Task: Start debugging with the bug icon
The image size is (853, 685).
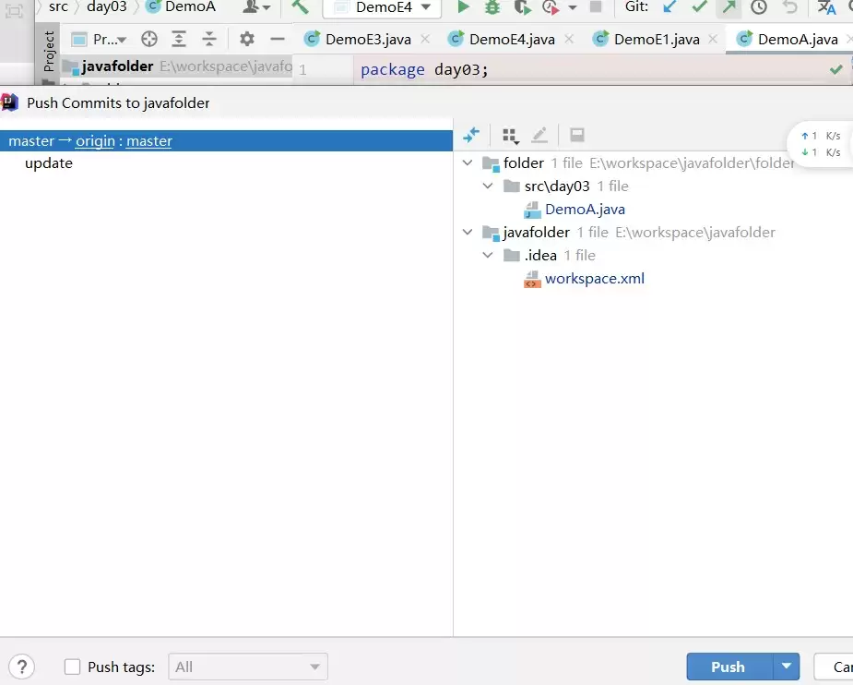Action: (x=492, y=7)
